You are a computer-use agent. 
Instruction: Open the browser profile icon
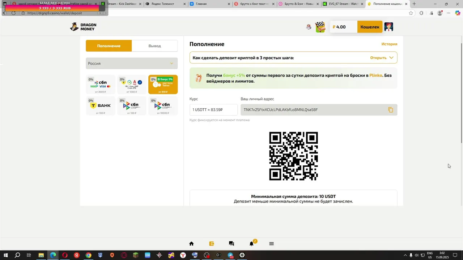(x=440, y=13)
